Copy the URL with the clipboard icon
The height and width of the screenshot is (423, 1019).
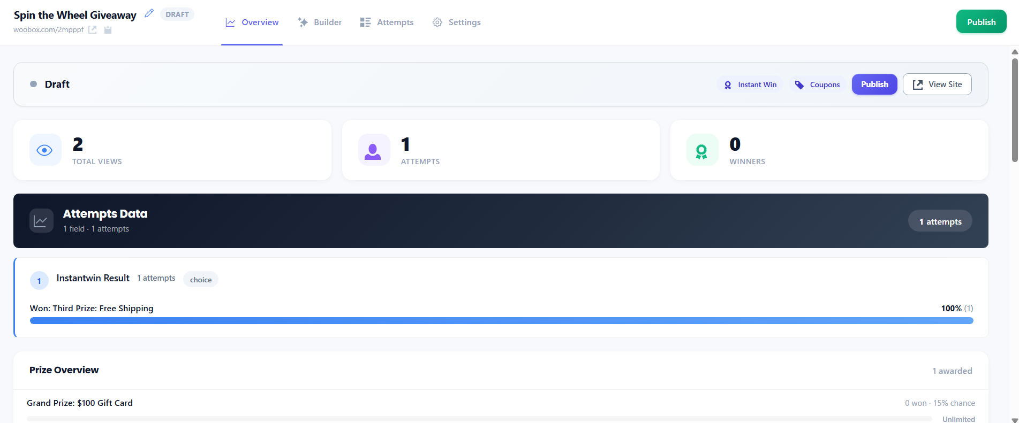point(108,29)
